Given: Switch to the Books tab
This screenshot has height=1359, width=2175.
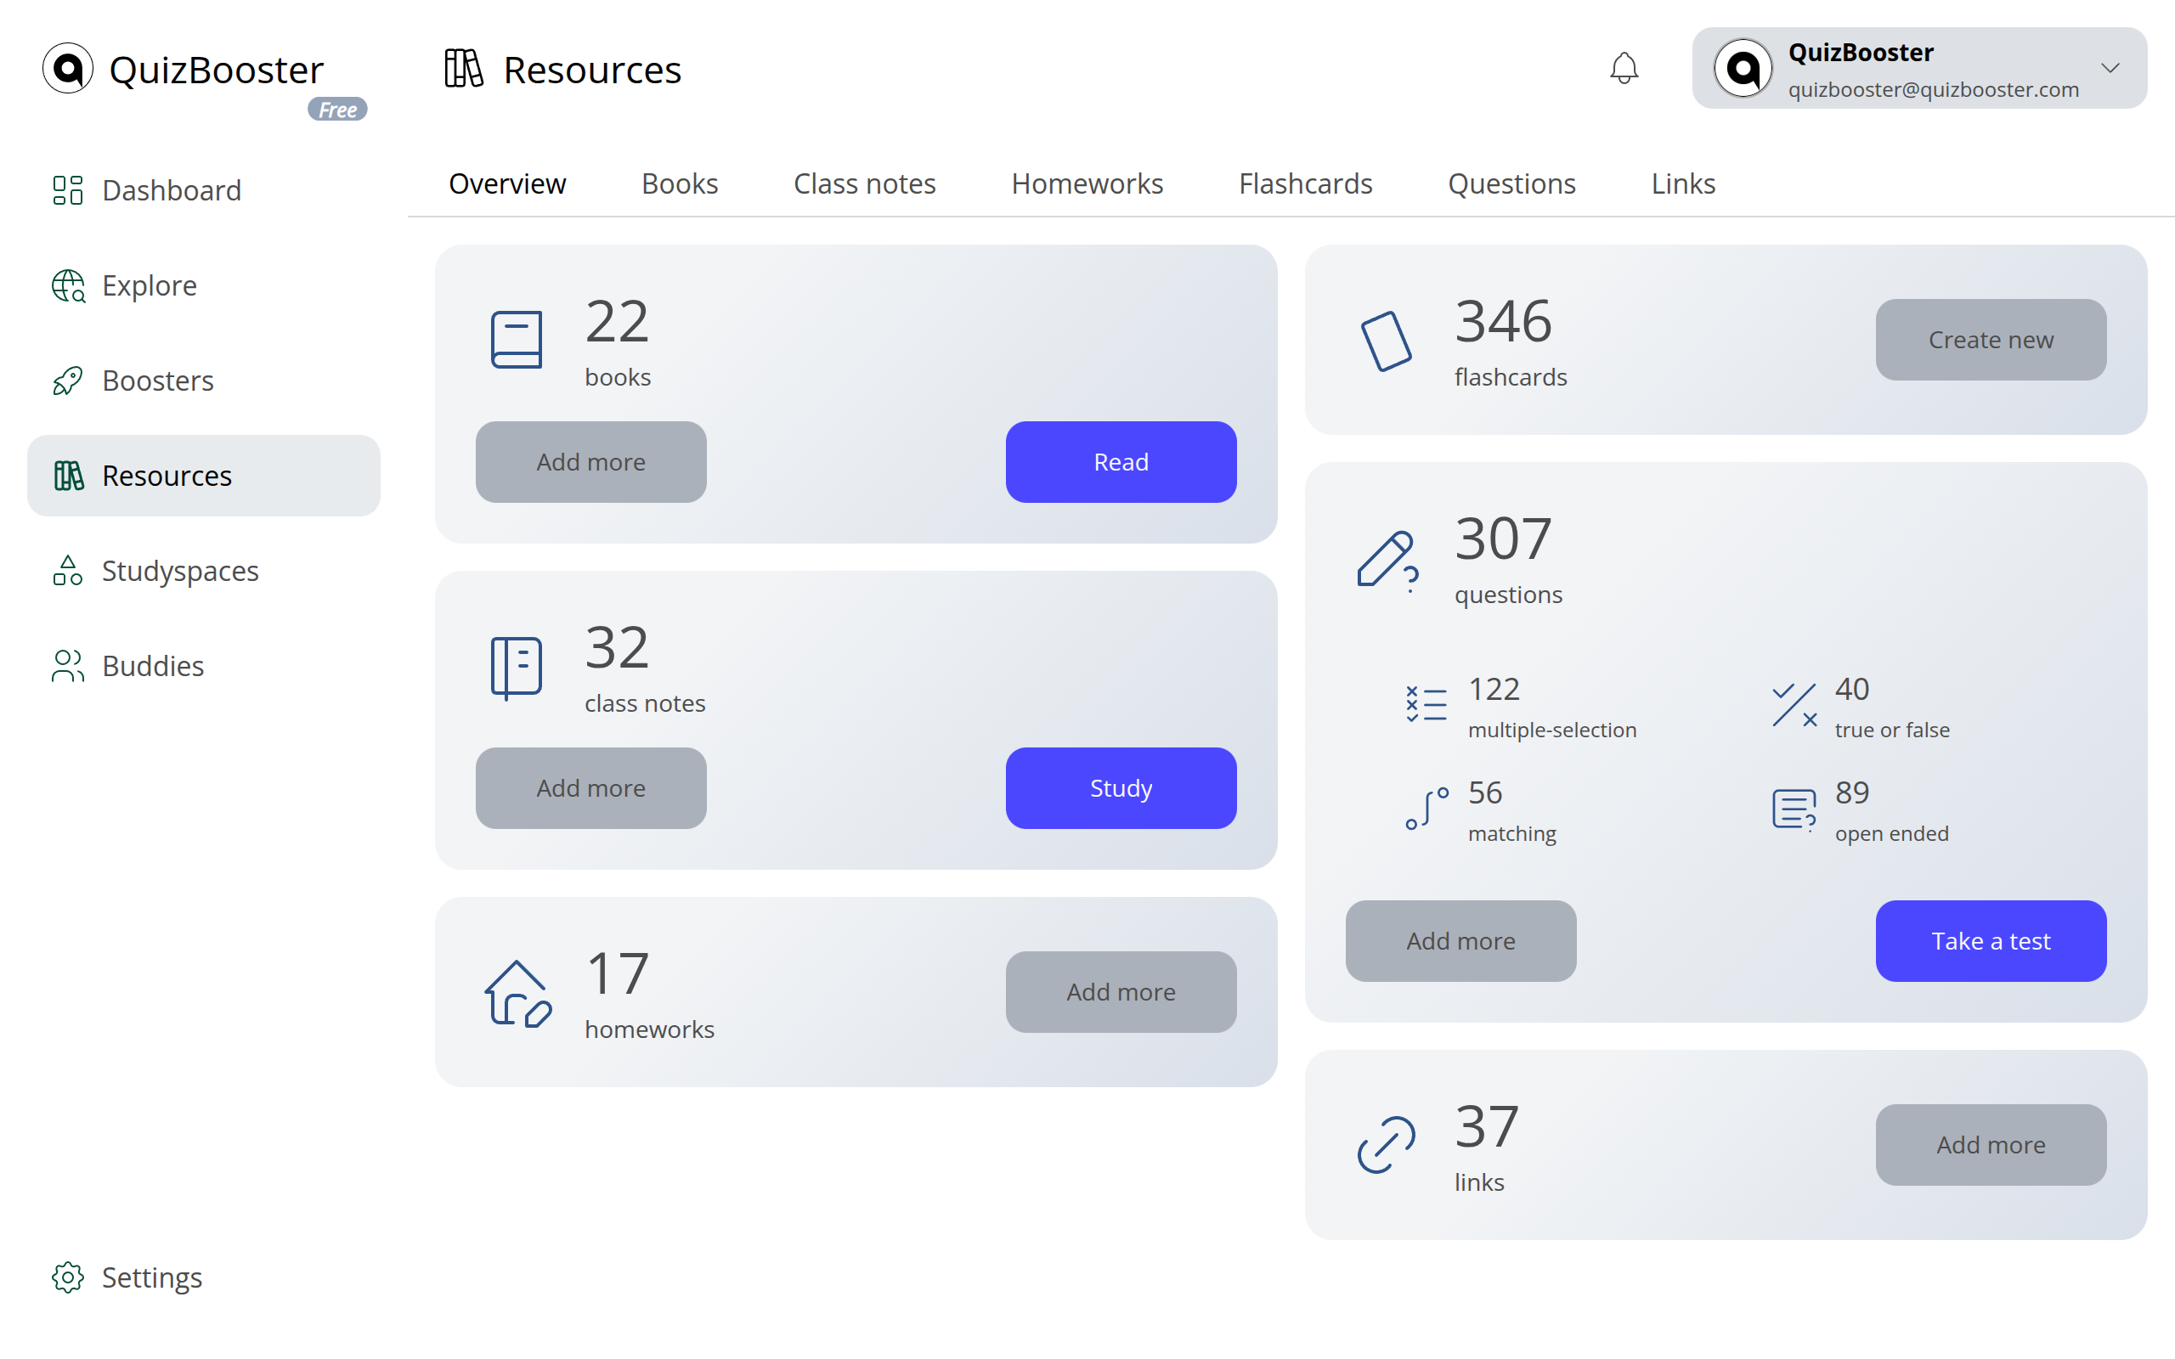Looking at the screenshot, I should [680, 183].
